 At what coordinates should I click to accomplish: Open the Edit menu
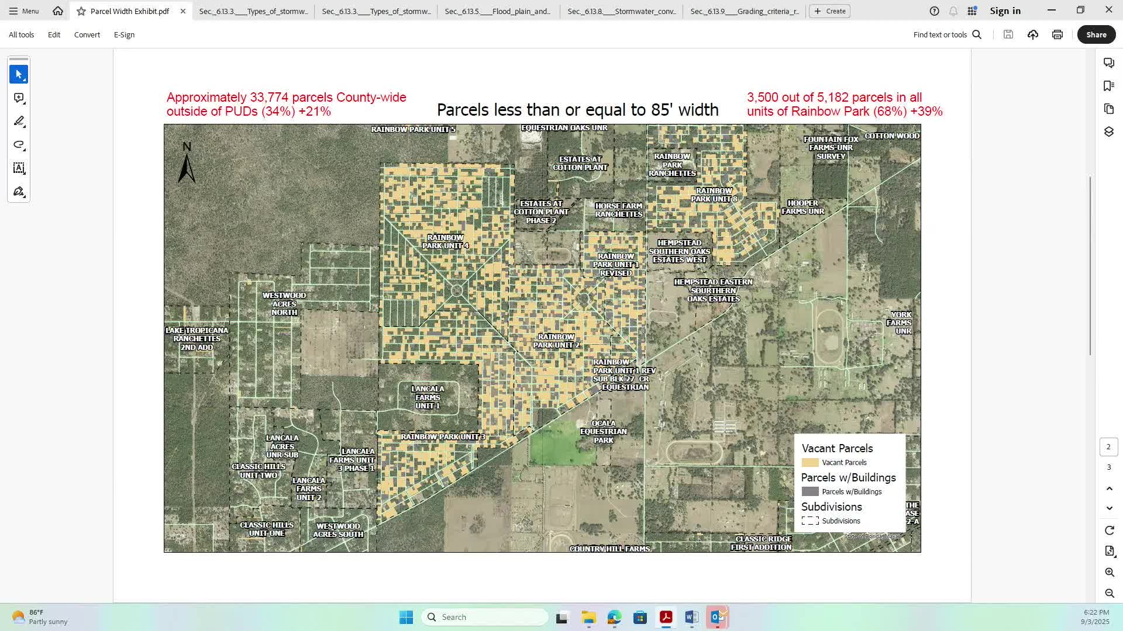click(x=54, y=34)
